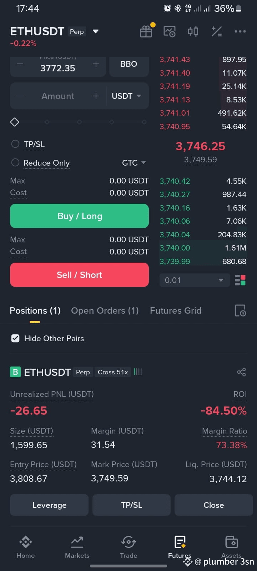
Task: Enable the TP/SL radio option
Action: coord(15,144)
